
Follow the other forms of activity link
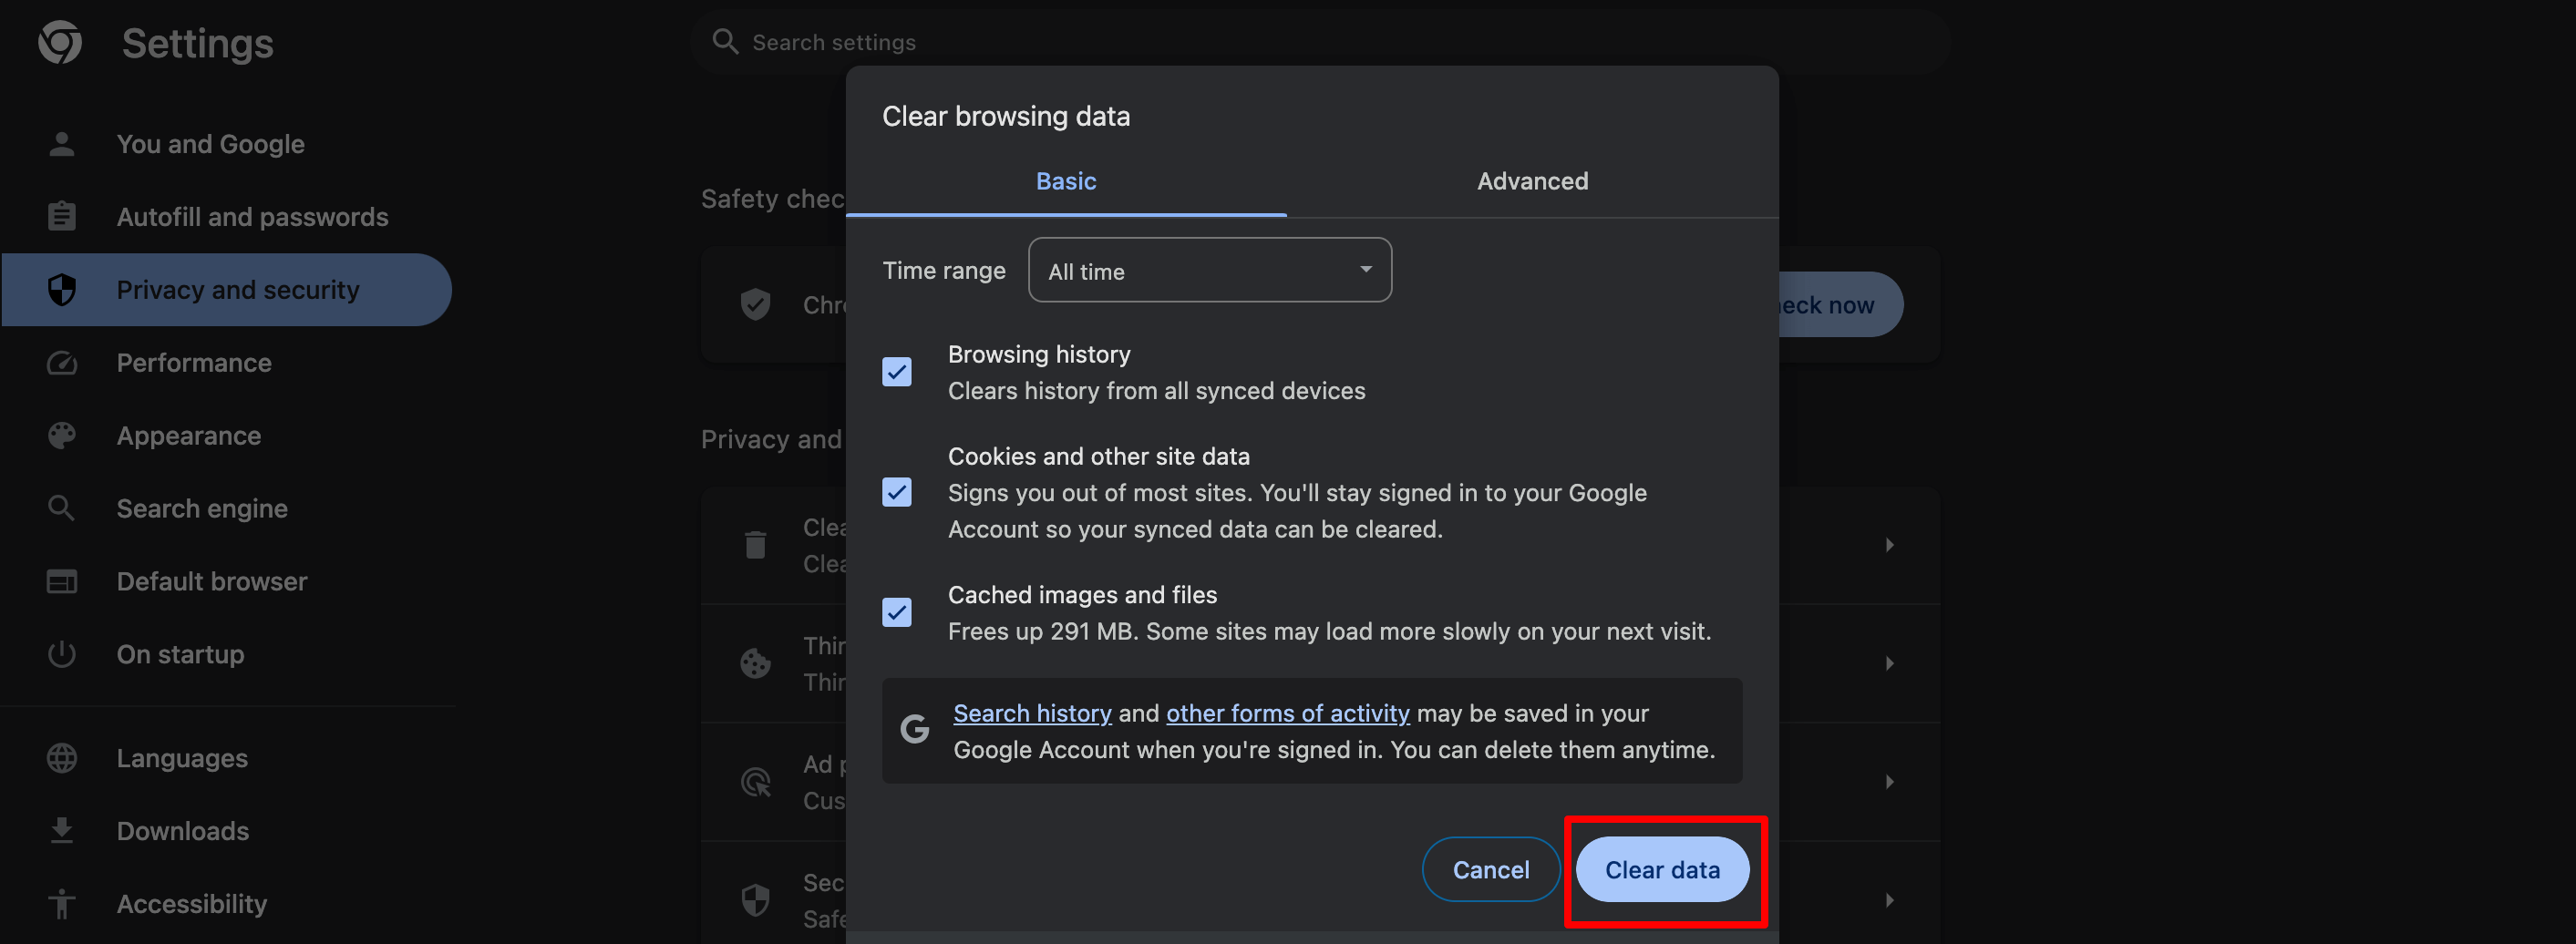pyautogui.click(x=1287, y=713)
